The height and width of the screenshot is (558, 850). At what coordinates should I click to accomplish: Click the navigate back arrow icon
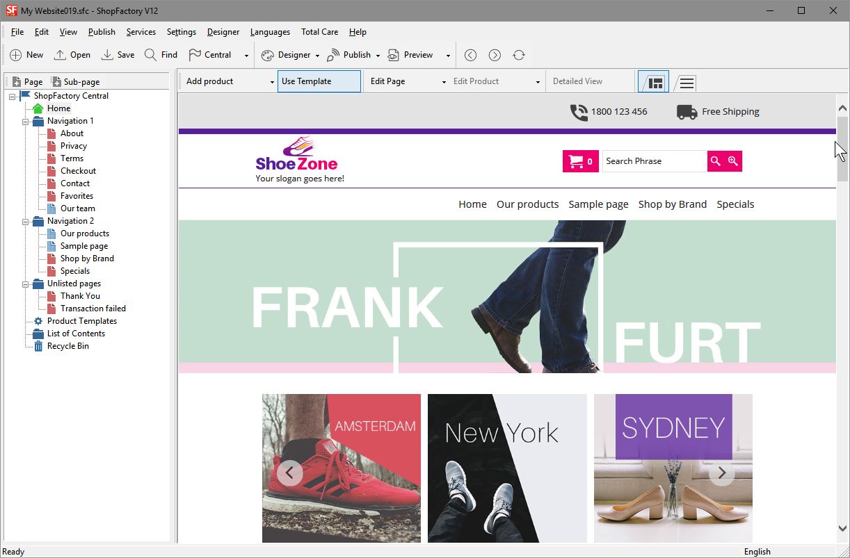470,55
